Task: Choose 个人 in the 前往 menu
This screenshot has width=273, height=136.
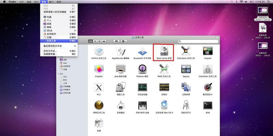Action: coord(59,20)
